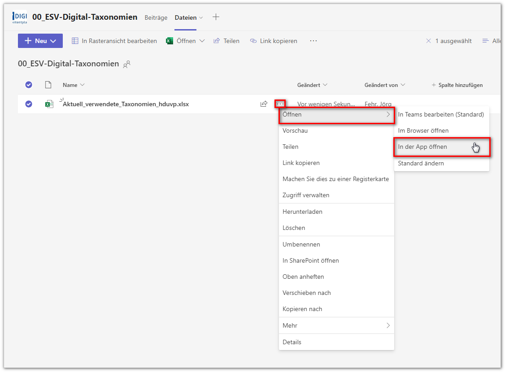This screenshot has width=505, height=372.
Task: Click Spalte hinzufügen column button
Action: click(457, 85)
